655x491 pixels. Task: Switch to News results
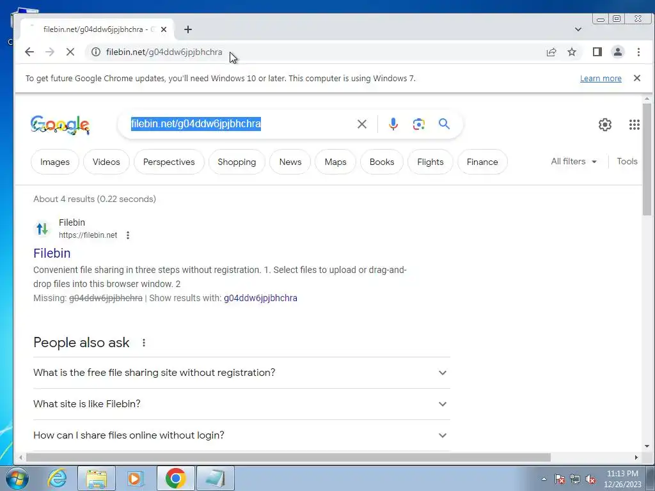(290, 162)
